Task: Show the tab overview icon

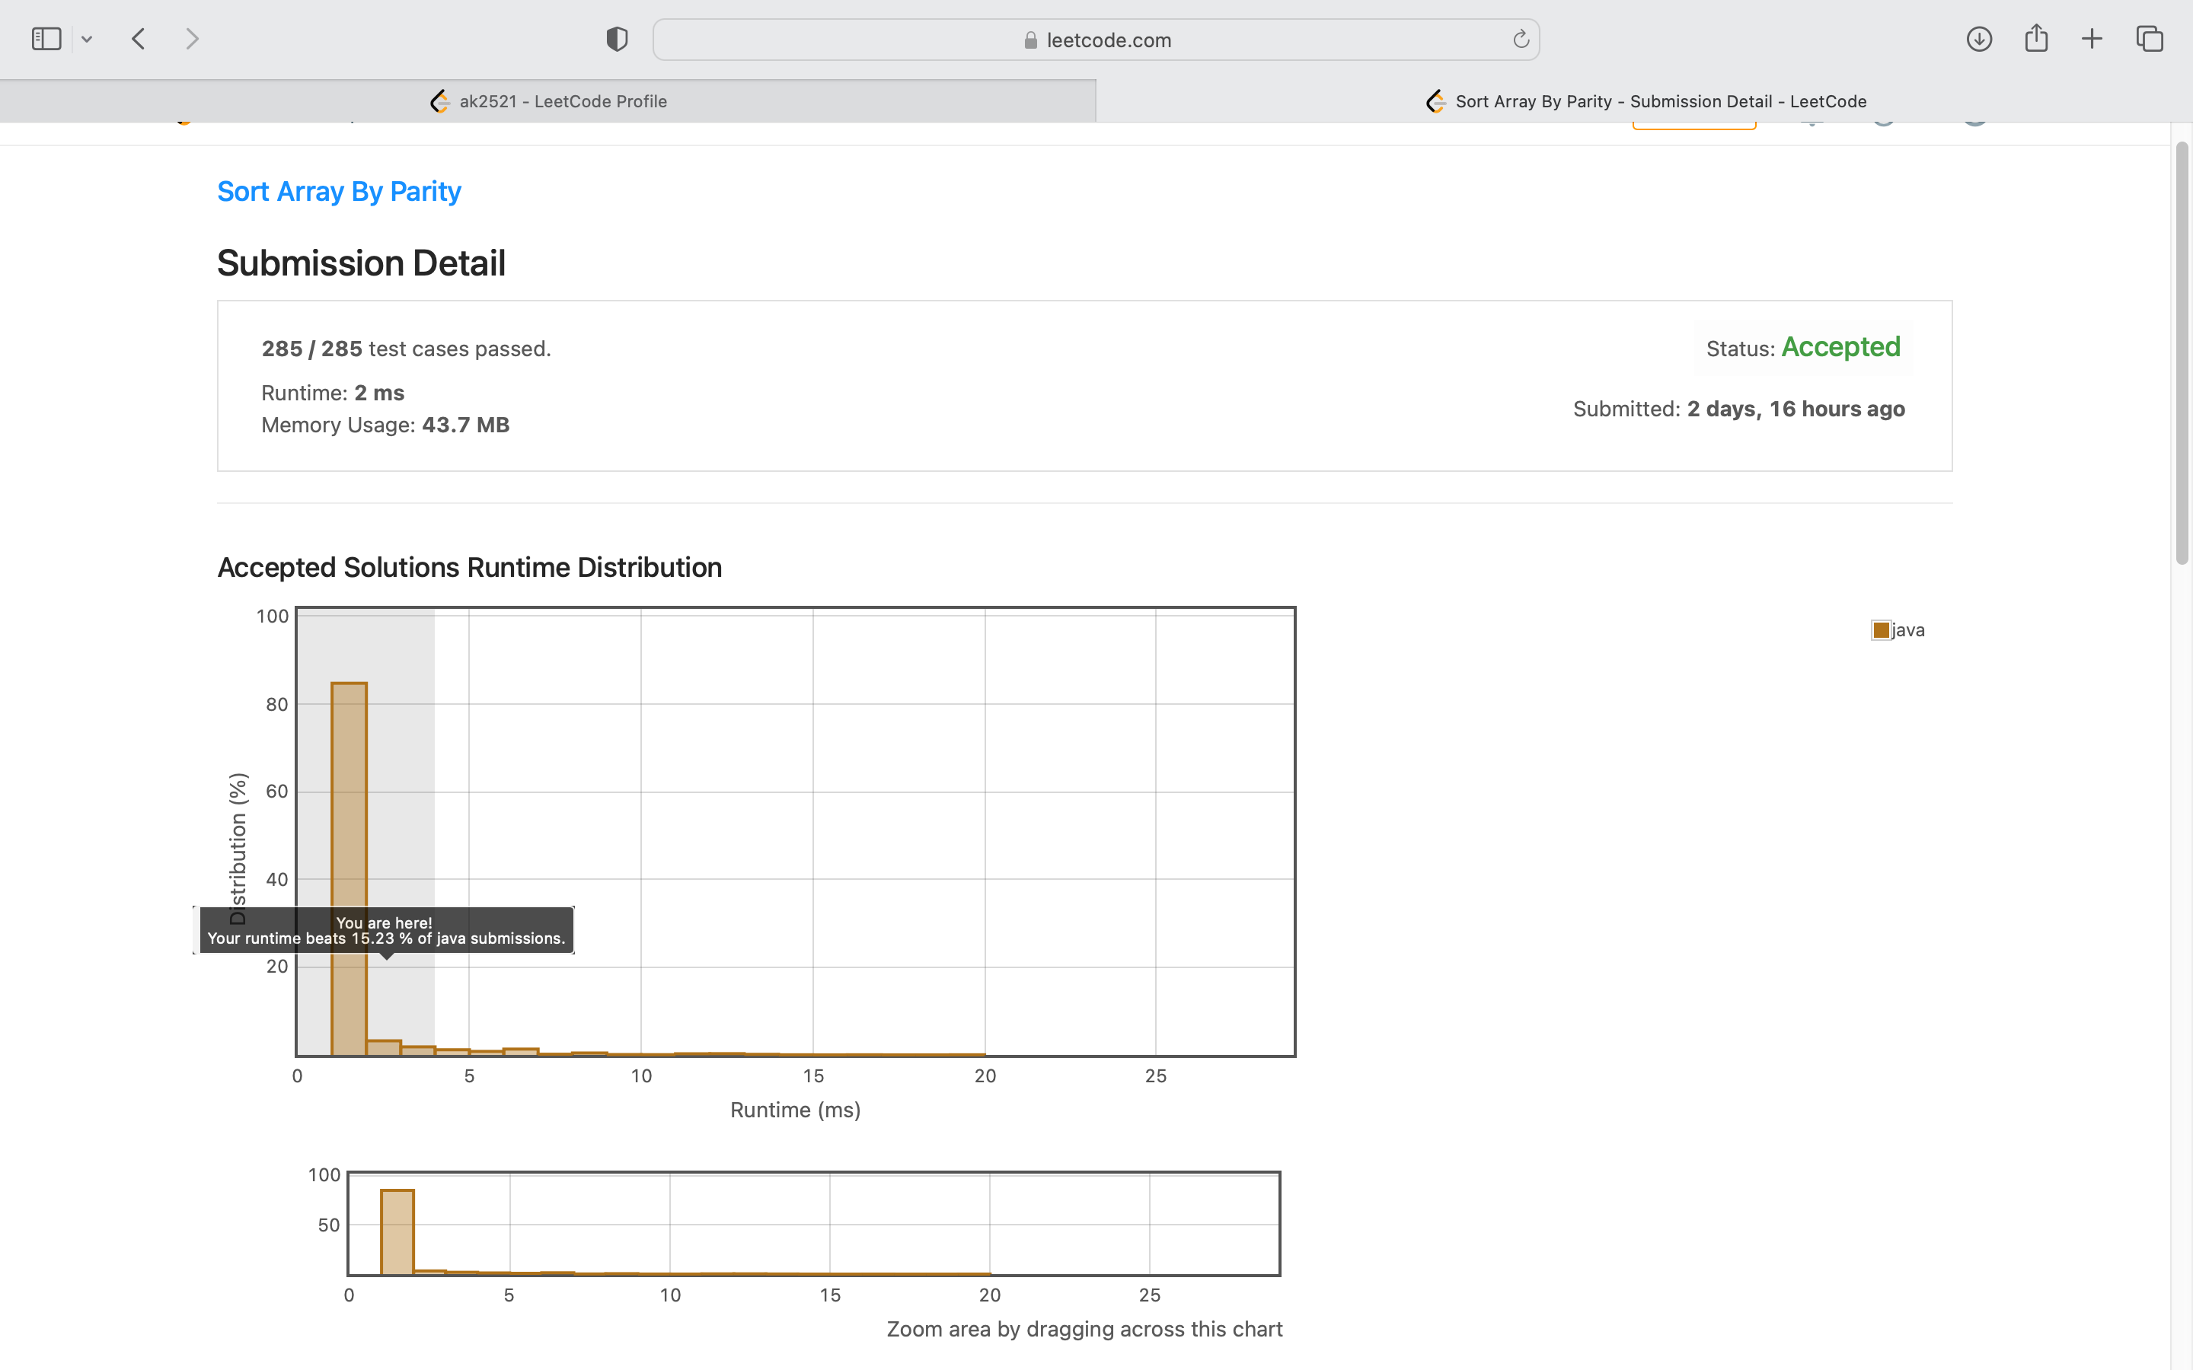Action: pos(2150,39)
